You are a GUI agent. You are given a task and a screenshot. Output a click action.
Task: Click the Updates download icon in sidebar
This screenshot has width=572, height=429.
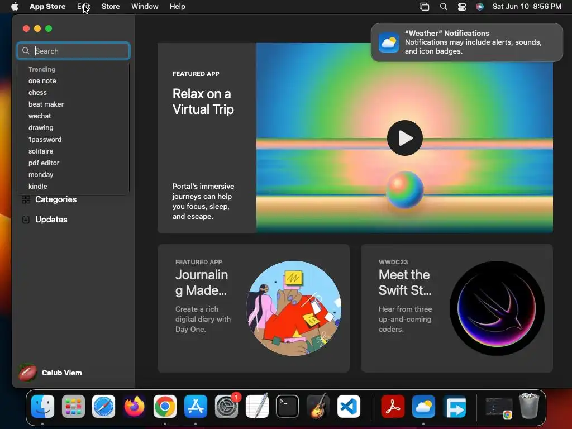tap(26, 220)
